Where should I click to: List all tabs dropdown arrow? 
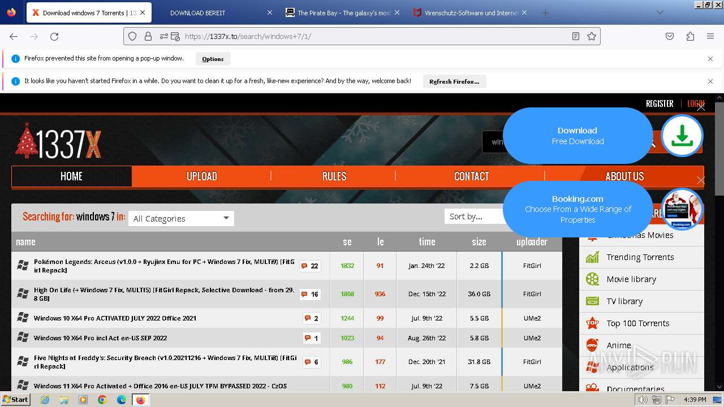coord(660,12)
